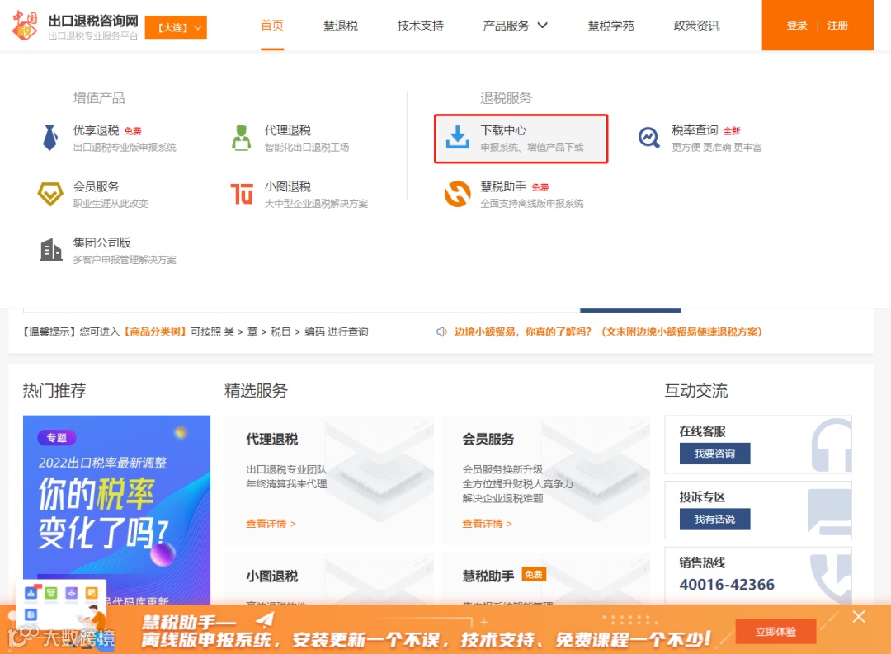Expand the 产品服务 dropdown arrow
891x654 pixels.
coord(543,26)
